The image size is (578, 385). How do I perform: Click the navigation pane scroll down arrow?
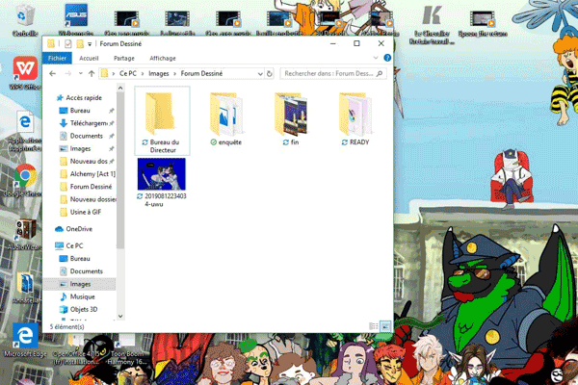pyautogui.click(x=120, y=317)
